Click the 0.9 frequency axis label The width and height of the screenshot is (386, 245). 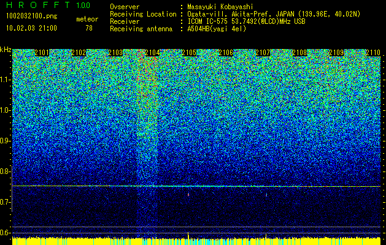tap(5, 141)
